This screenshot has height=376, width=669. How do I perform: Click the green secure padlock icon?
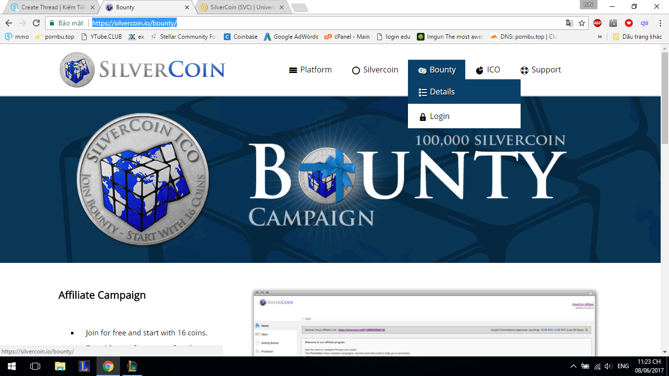coord(52,23)
